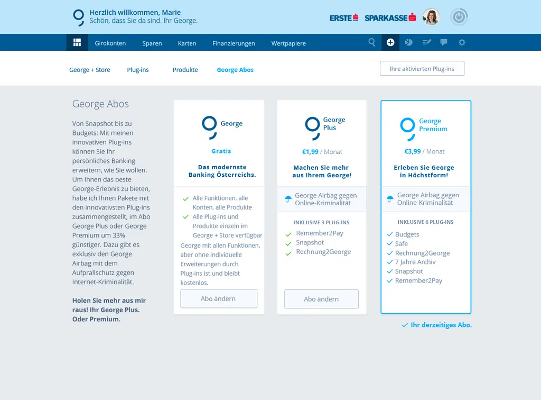The width and height of the screenshot is (541, 400).
Task: Open the settings gear icon
Action: [x=462, y=42]
